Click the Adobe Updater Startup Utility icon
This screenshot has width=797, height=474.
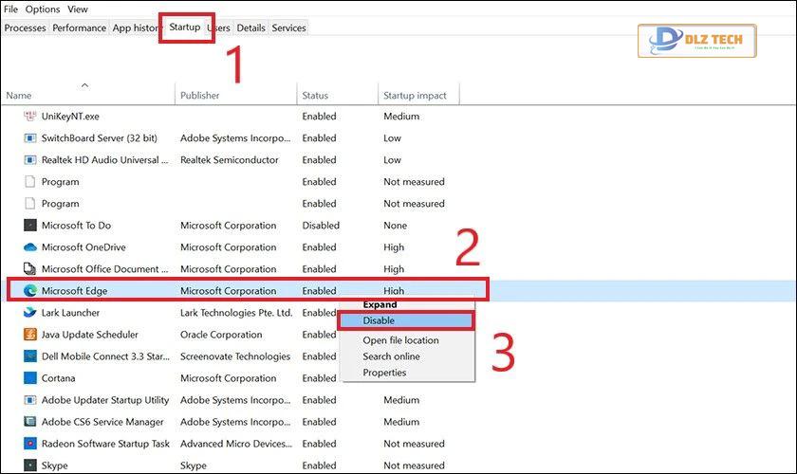click(30, 400)
